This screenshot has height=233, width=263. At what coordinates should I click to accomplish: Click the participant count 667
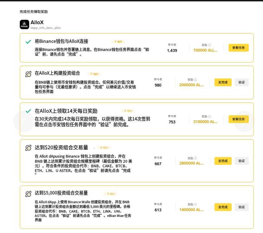[x=158, y=164]
